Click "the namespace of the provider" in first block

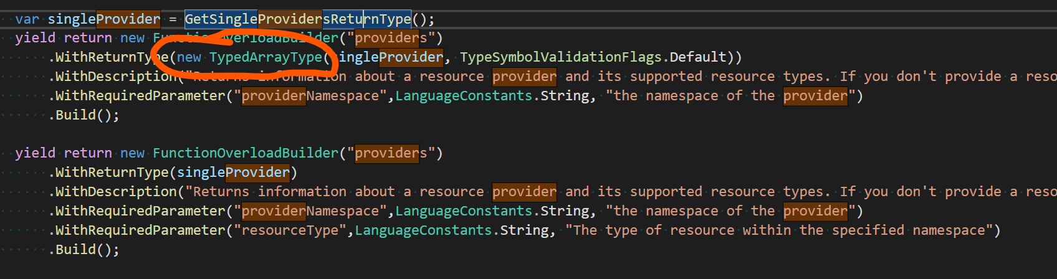(730, 96)
